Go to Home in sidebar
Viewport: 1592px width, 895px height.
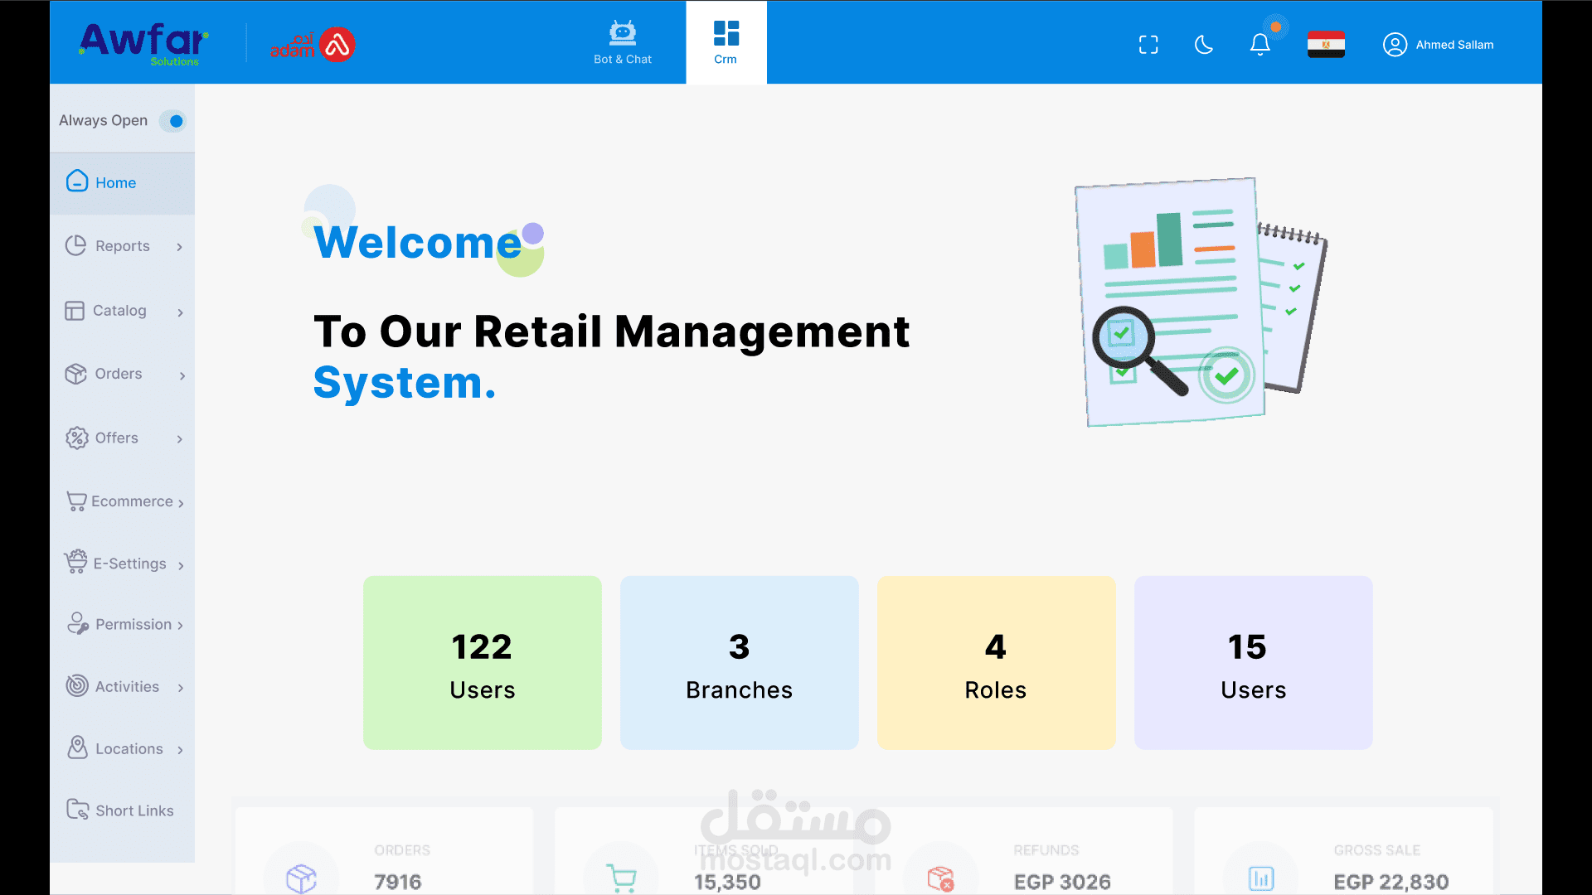[115, 183]
